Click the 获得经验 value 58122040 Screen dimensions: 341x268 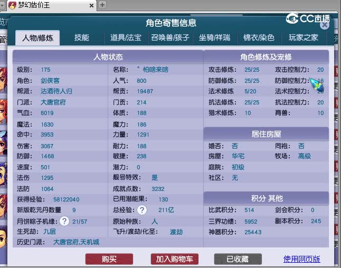(x=67, y=199)
